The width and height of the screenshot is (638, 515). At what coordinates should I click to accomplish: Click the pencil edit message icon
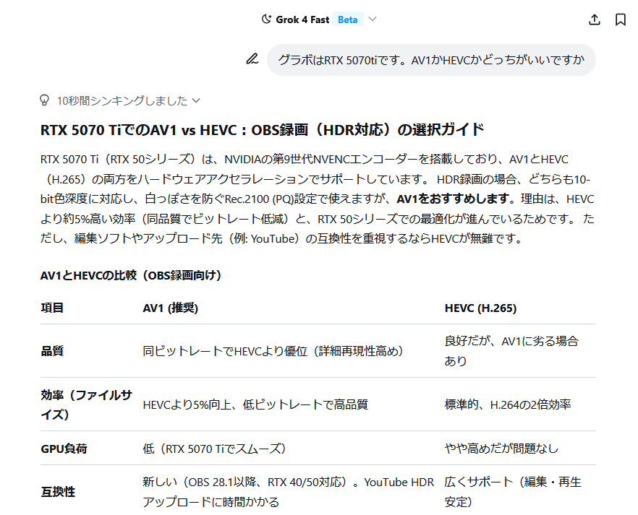point(252,59)
